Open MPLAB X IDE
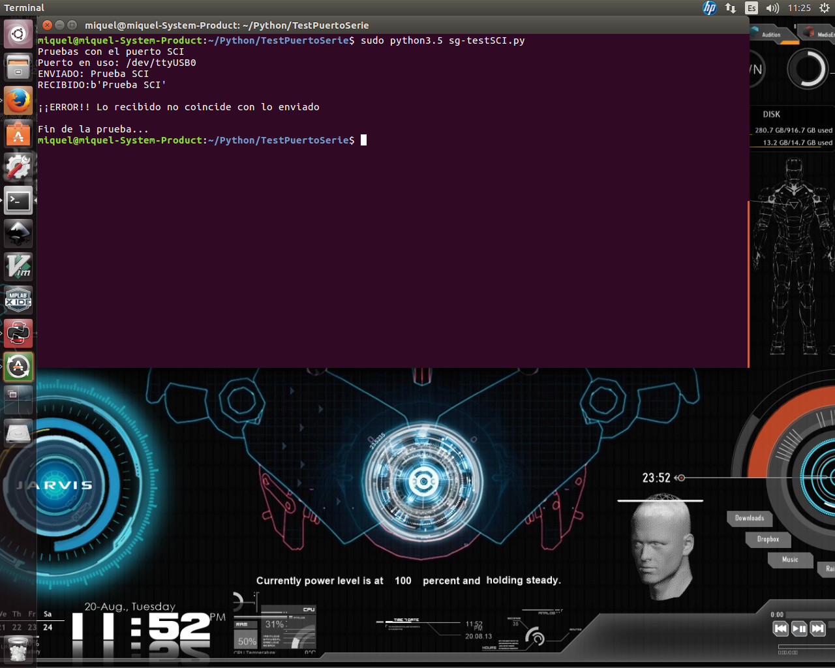 click(x=18, y=300)
